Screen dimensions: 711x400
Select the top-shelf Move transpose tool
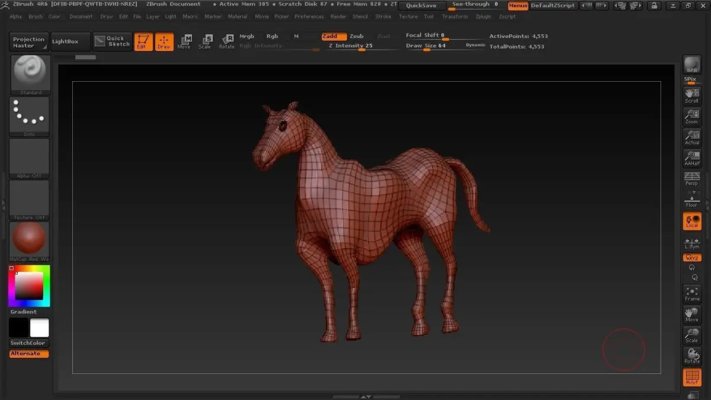pyautogui.click(x=184, y=41)
